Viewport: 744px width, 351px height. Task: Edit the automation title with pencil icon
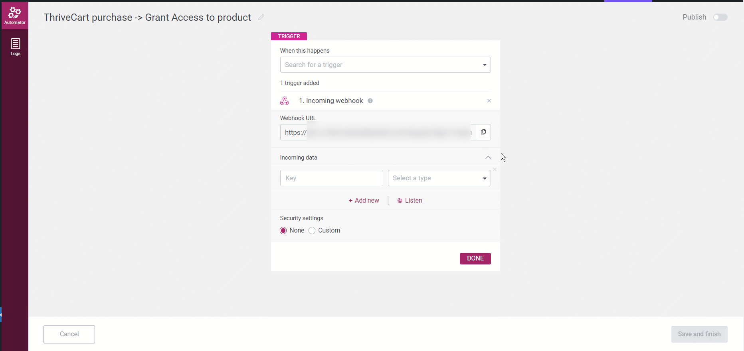pos(261,17)
